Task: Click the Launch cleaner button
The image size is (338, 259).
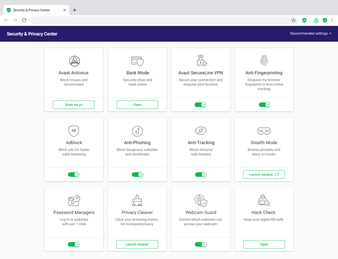Action: point(137,244)
